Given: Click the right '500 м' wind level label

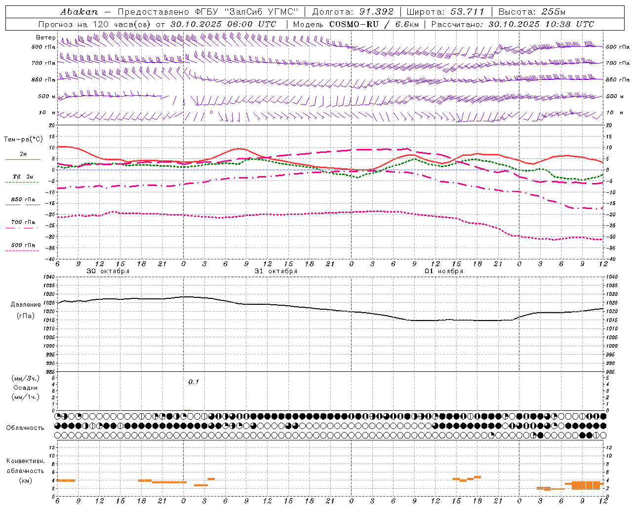Looking at the screenshot, I should (615, 96).
